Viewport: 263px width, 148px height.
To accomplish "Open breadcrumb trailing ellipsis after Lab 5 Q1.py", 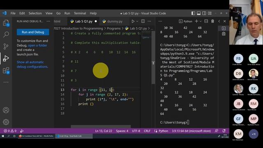I will (152, 28).
